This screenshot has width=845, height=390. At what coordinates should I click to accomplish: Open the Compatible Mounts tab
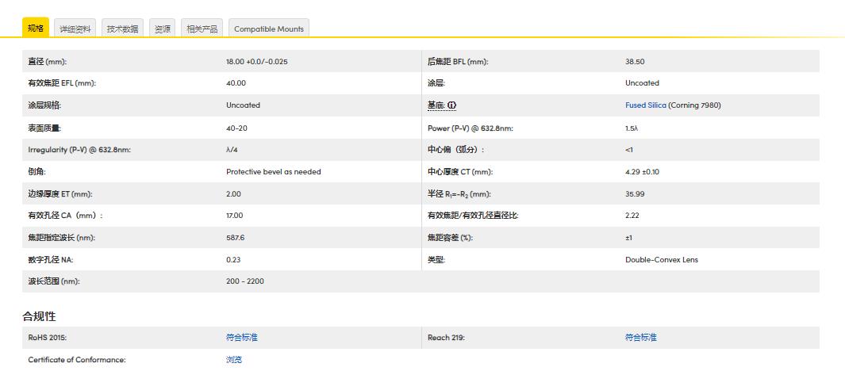tap(269, 29)
